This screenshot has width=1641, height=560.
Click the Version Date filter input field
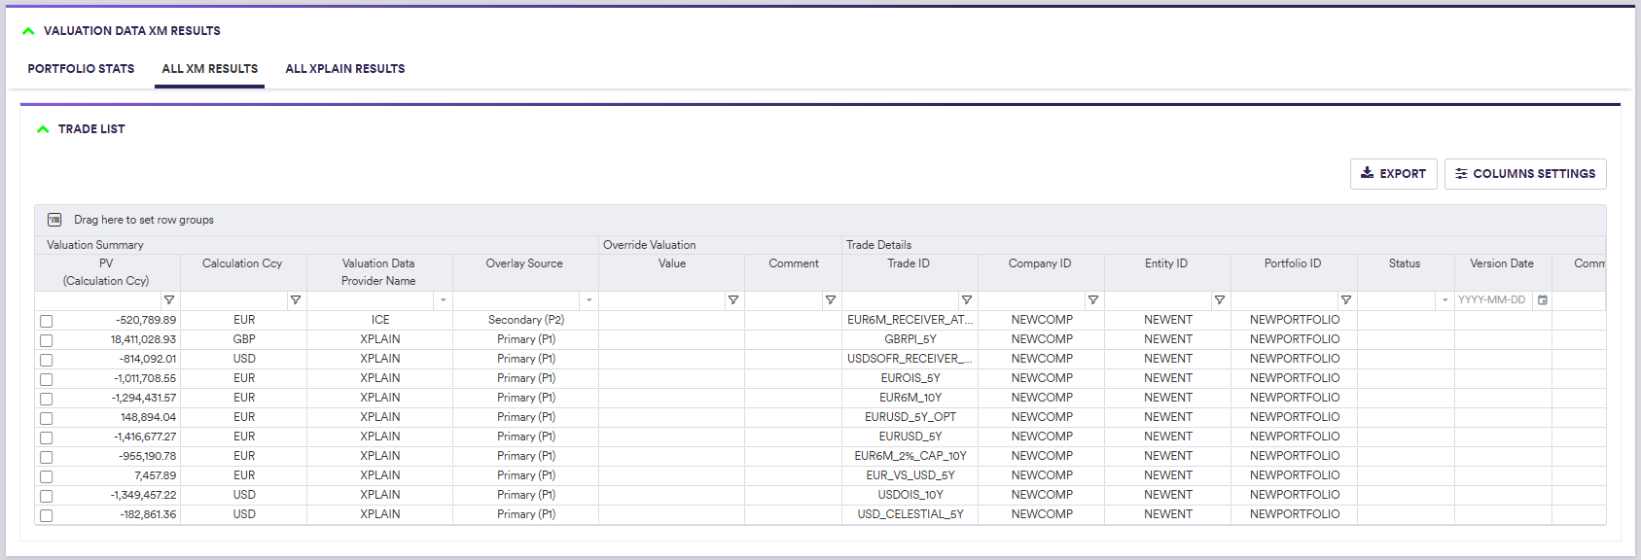(x=1492, y=300)
